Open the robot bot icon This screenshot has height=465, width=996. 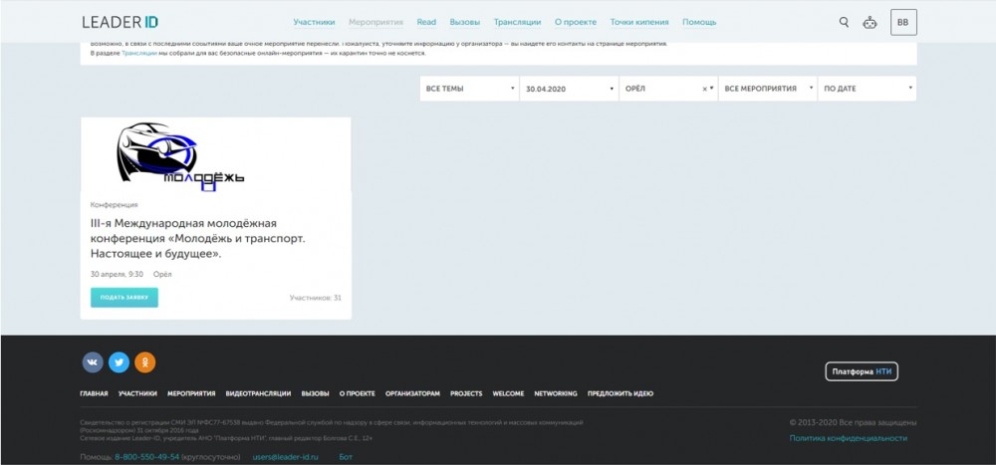click(870, 22)
